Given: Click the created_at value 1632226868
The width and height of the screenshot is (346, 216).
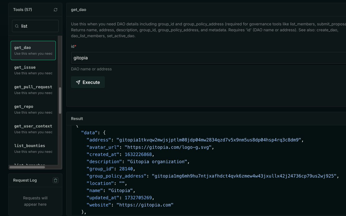Looking at the screenshot, I should [138, 154].
